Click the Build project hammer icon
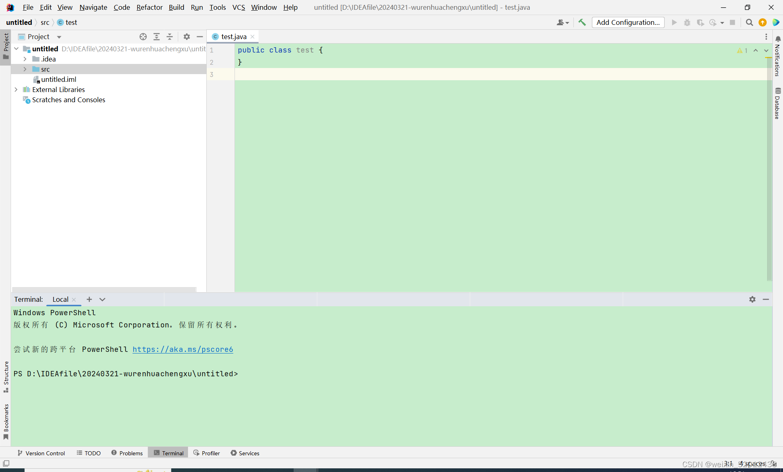 582,22
